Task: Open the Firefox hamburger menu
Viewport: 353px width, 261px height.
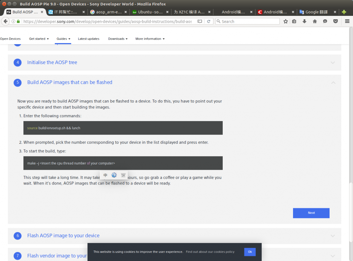Action: pos(347,21)
